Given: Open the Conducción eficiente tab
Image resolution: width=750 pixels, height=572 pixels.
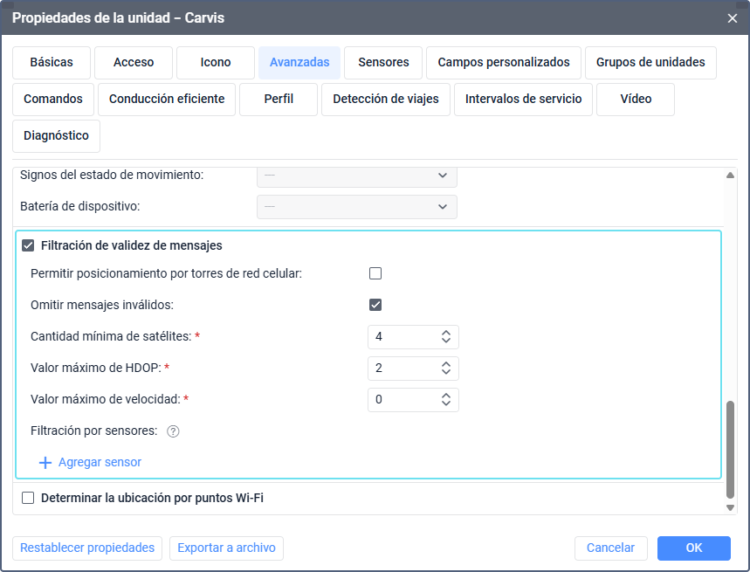Looking at the screenshot, I should pos(167,100).
